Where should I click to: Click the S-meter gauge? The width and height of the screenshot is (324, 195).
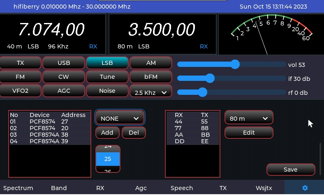coord(271,34)
